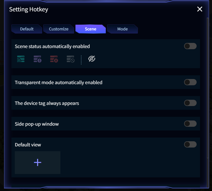
Task: Click the red device error status icon
Action: tap(54, 59)
